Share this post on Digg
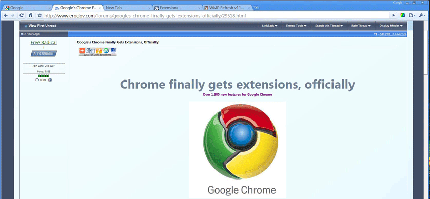This screenshot has height=199, width=430. (90, 50)
